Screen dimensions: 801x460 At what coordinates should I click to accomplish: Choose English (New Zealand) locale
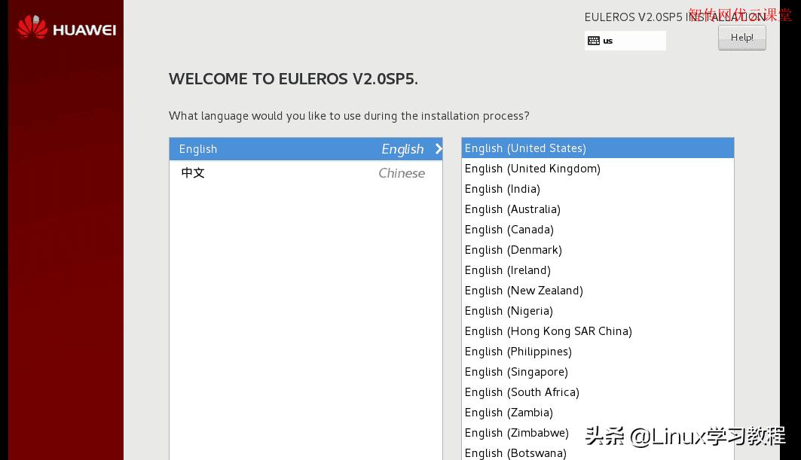tap(598, 291)
